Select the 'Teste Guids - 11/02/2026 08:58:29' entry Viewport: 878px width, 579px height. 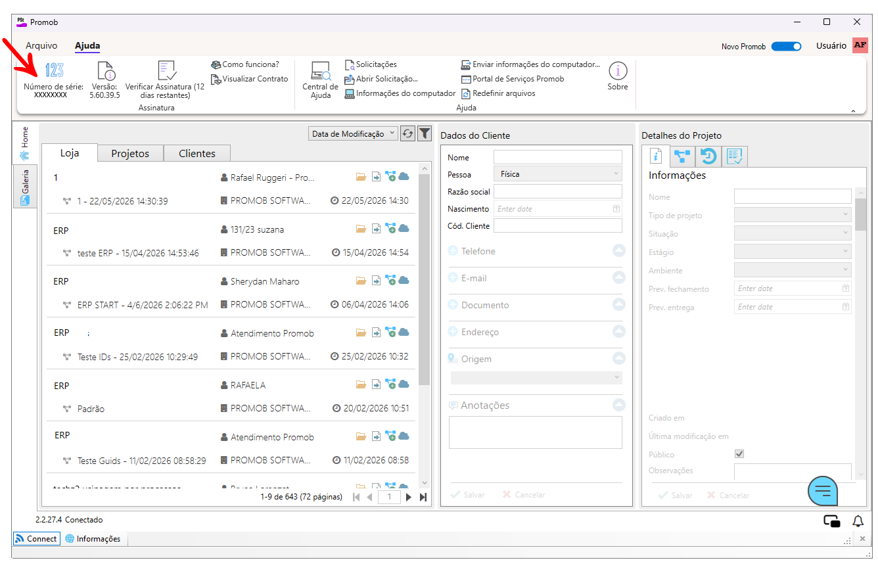pos(142,461)
